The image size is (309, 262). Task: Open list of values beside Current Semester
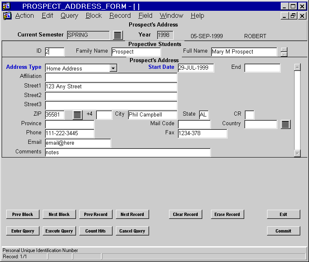(x=118, y=35)
